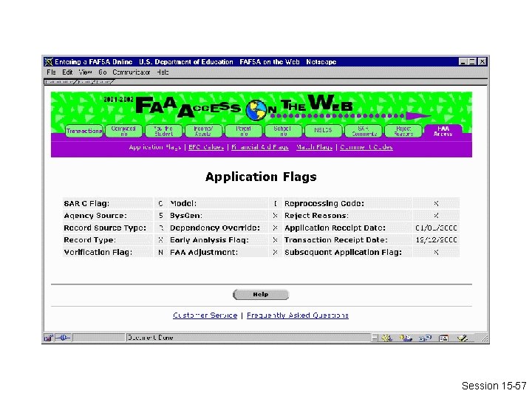532x399 pixels.
Task: Switch to the School Info tab
Action: pos(282,131)
